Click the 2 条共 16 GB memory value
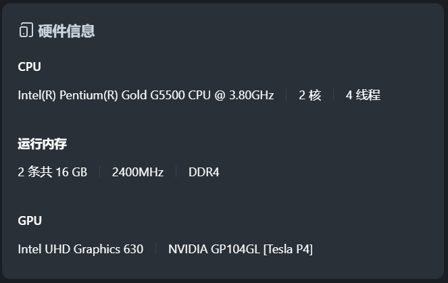Viewport: 448px width, 283px height. pos(52,172)
